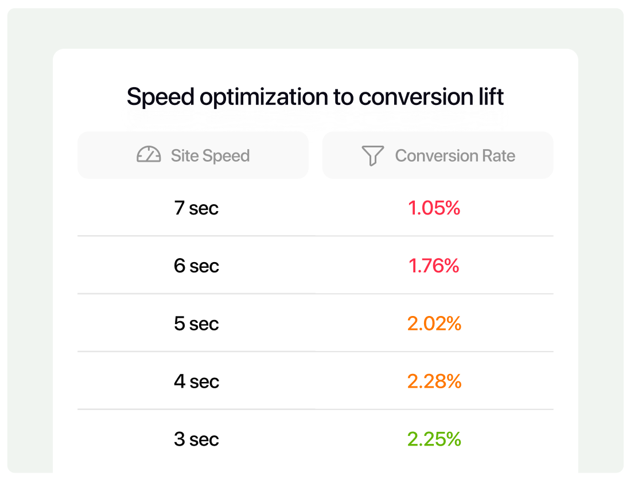This screenshot has height=480, width=630.
Task: Click the funnel icon beside Conversion Rate
Action: coord(372,155)
